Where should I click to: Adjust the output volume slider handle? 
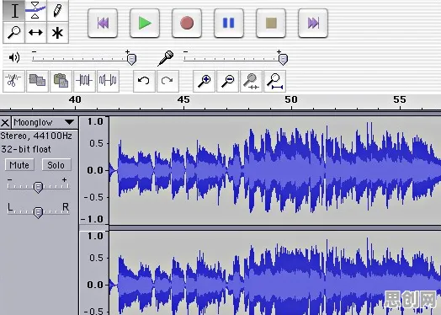pos(131,59)
